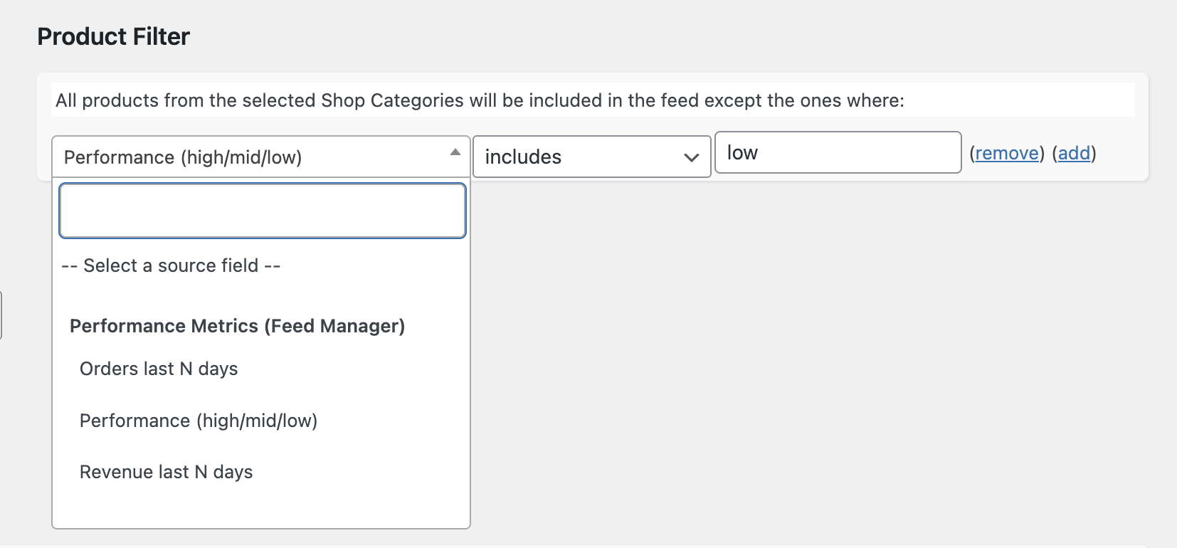Click the add link

click(x=1073, y=153)
